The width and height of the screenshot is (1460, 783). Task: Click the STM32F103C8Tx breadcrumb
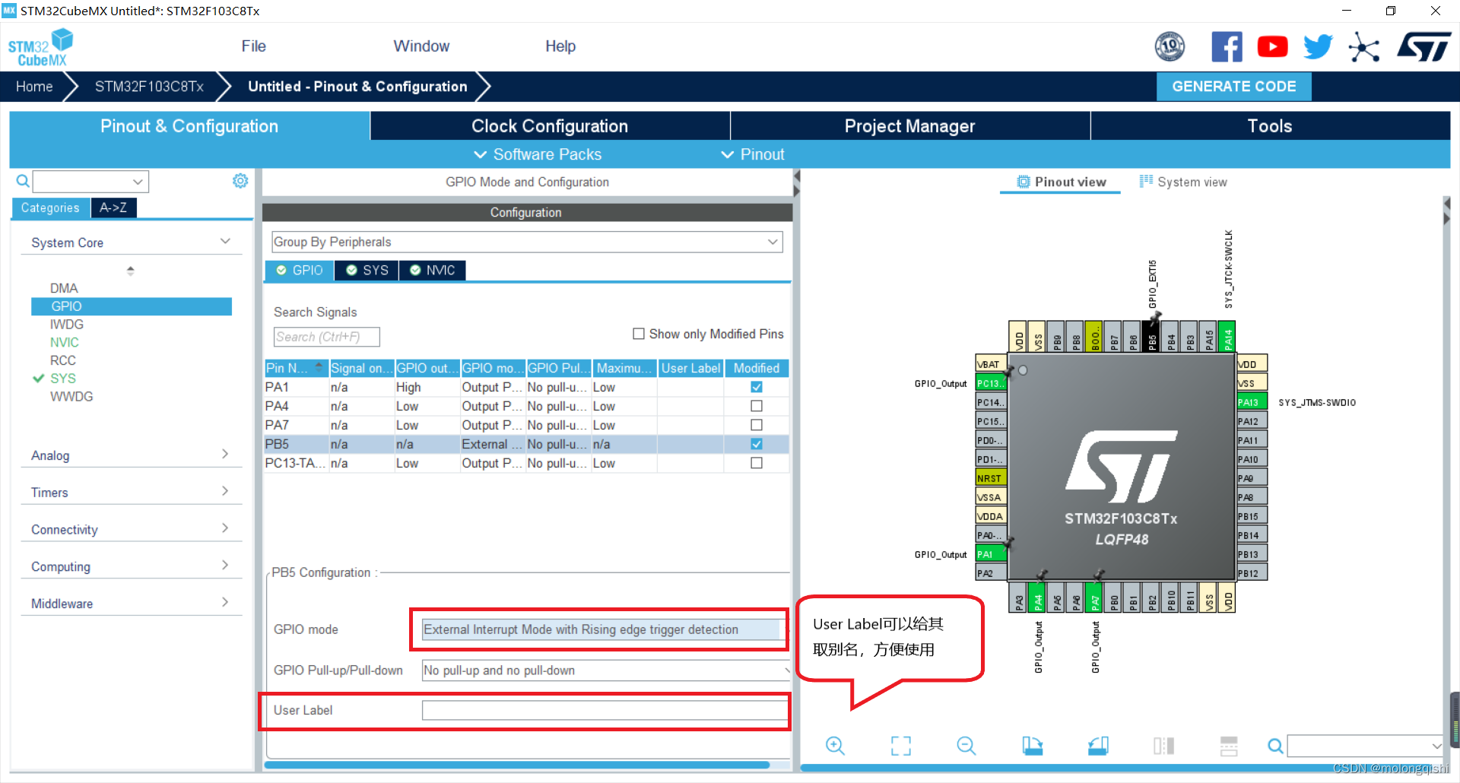click(x=149, y=87)
